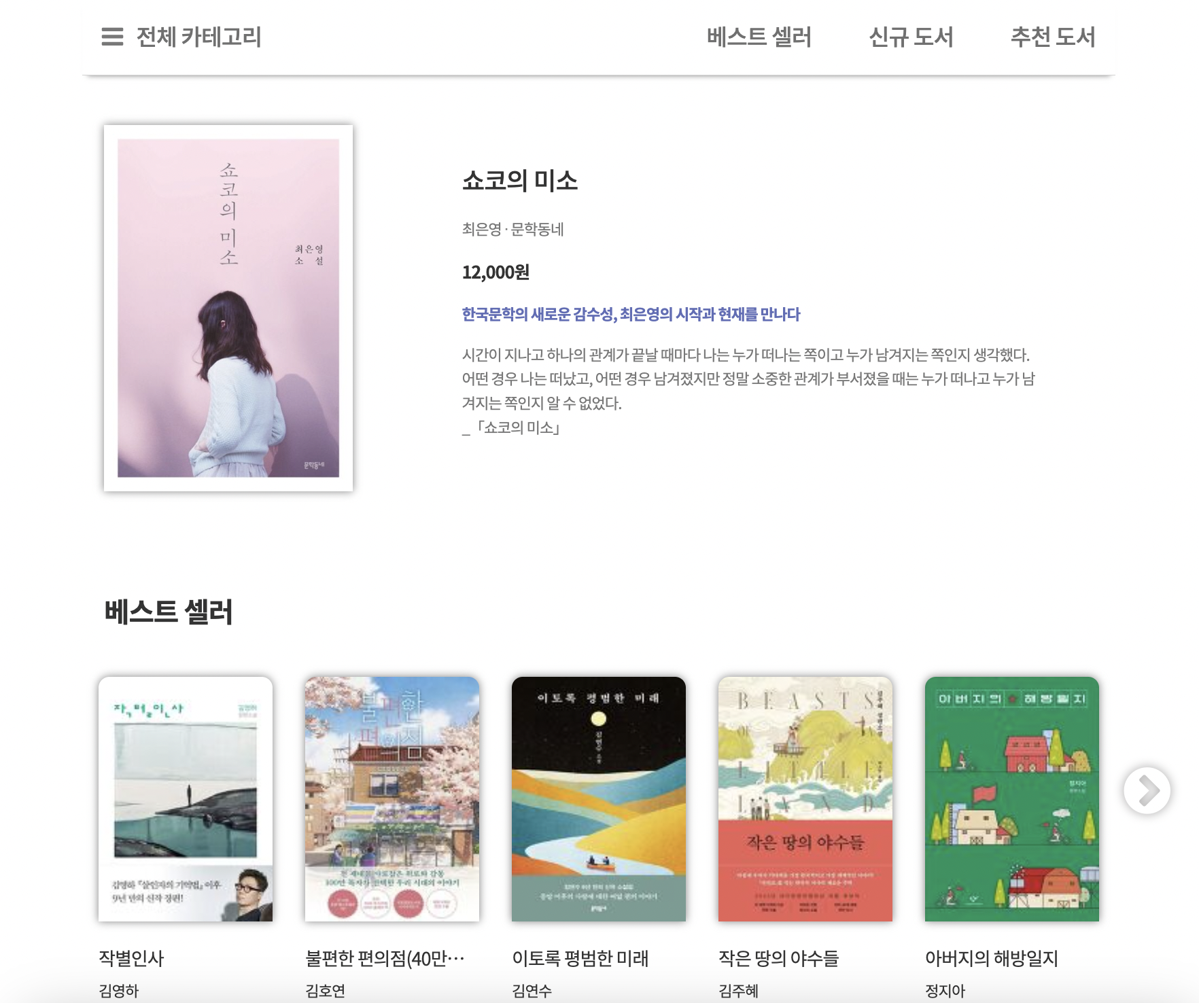Select author and publisher 최은영 · 문학동네

(513, 229)
